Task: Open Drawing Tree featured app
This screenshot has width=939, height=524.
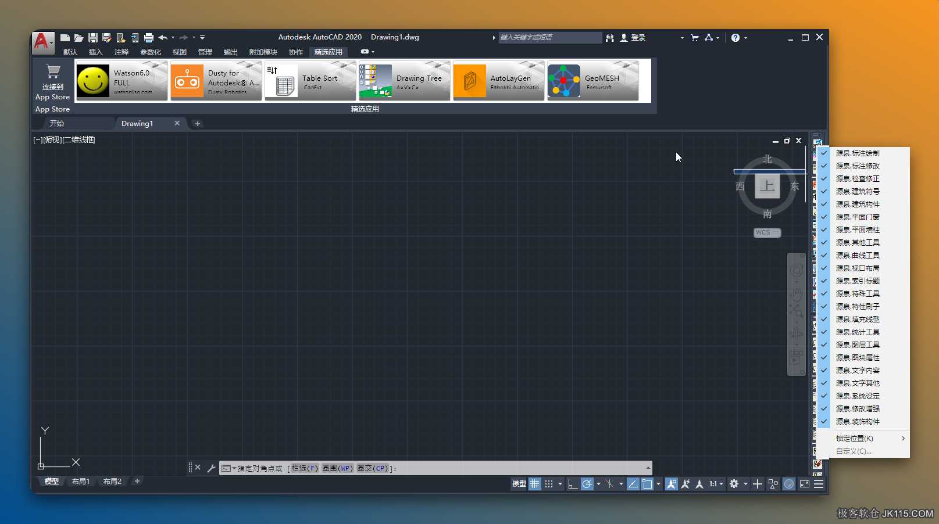Action: (404, 81)
